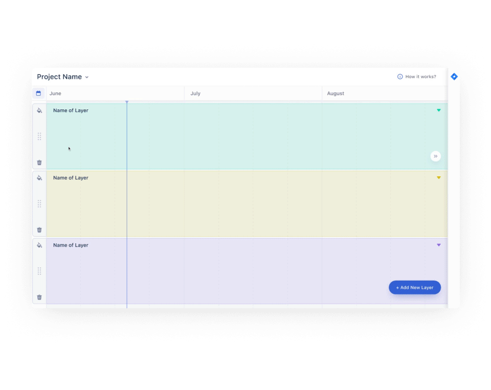The height and width of the screenshot is (390, 491).
Task: Click the timeline current-date marker
Action: tap(127, 102)
